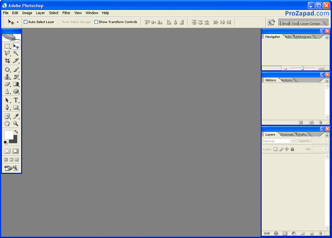Viewport: 332px width, 238px height.
Task: Open the Layer Comps palette tab
Action: (310, 24)
